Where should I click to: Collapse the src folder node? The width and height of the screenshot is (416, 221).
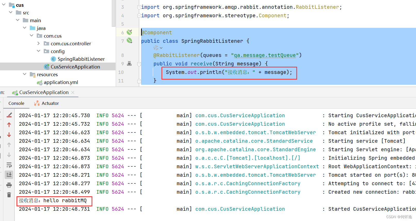click(x=11, y=12)
